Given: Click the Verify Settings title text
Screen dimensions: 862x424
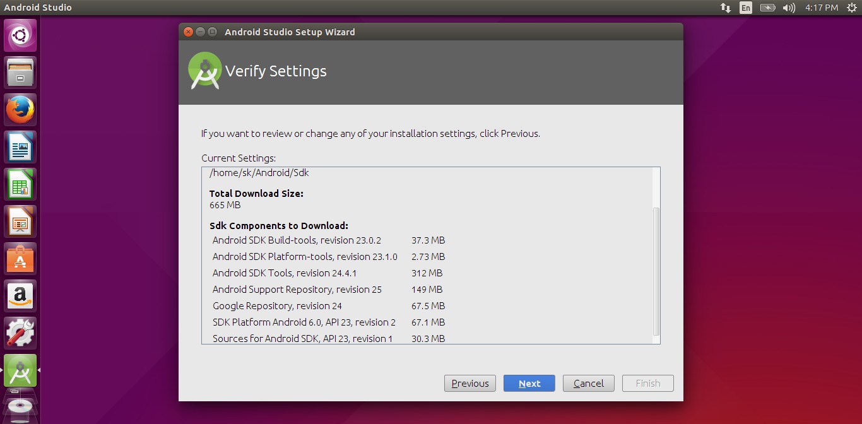Looking at the screenshot, I should [x=276, y=71].
